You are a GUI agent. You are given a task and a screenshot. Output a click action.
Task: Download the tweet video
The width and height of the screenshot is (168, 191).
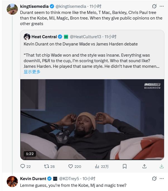point(162,166)
